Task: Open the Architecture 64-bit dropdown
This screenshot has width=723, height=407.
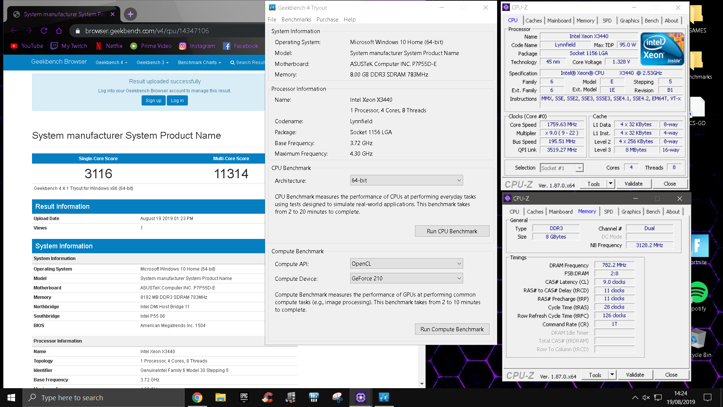Action: (406, 181)
